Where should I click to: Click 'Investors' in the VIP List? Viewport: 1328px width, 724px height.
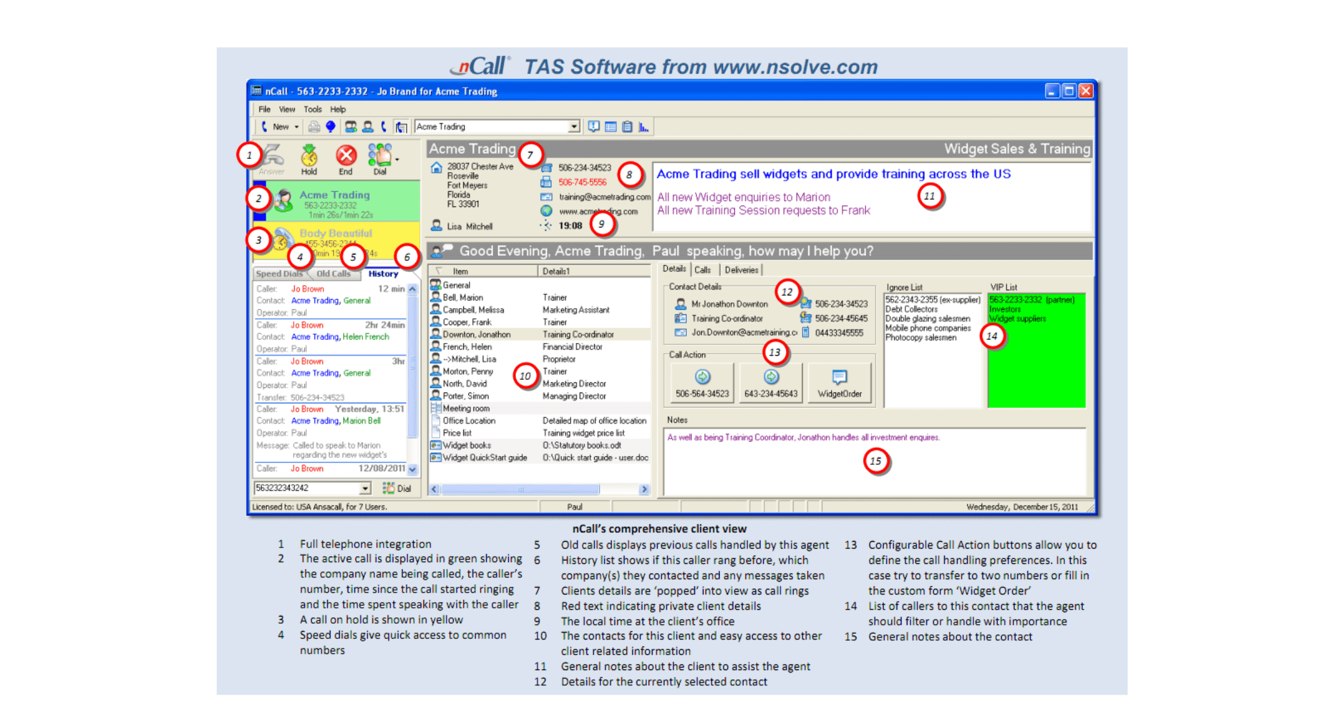tap(1005, 309)
